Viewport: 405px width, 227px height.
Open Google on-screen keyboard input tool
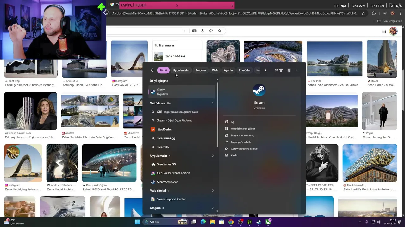(x=194, y=31)
